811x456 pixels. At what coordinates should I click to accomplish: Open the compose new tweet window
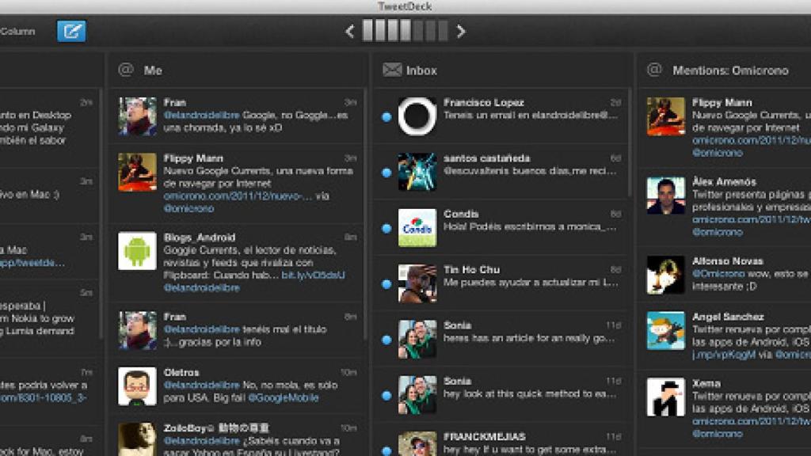click(70, 29)
